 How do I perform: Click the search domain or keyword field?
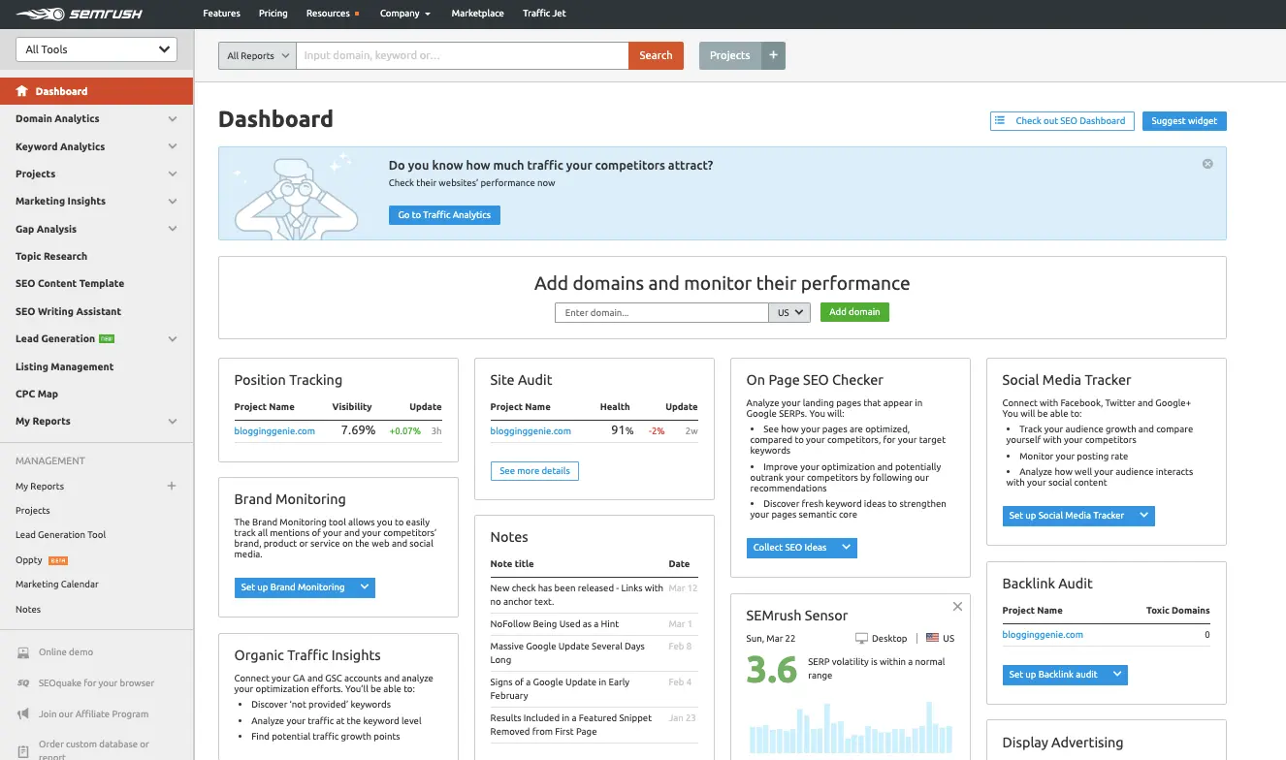point(462,55)
